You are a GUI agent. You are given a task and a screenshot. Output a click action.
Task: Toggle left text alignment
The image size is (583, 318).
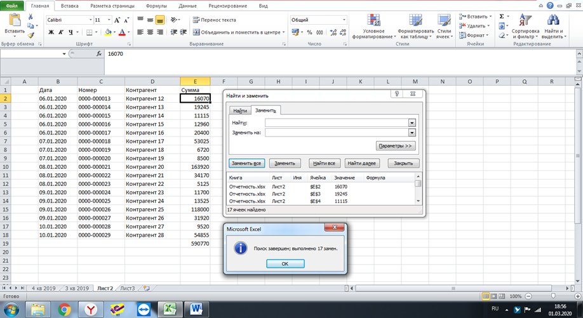(x=140, y=32)
